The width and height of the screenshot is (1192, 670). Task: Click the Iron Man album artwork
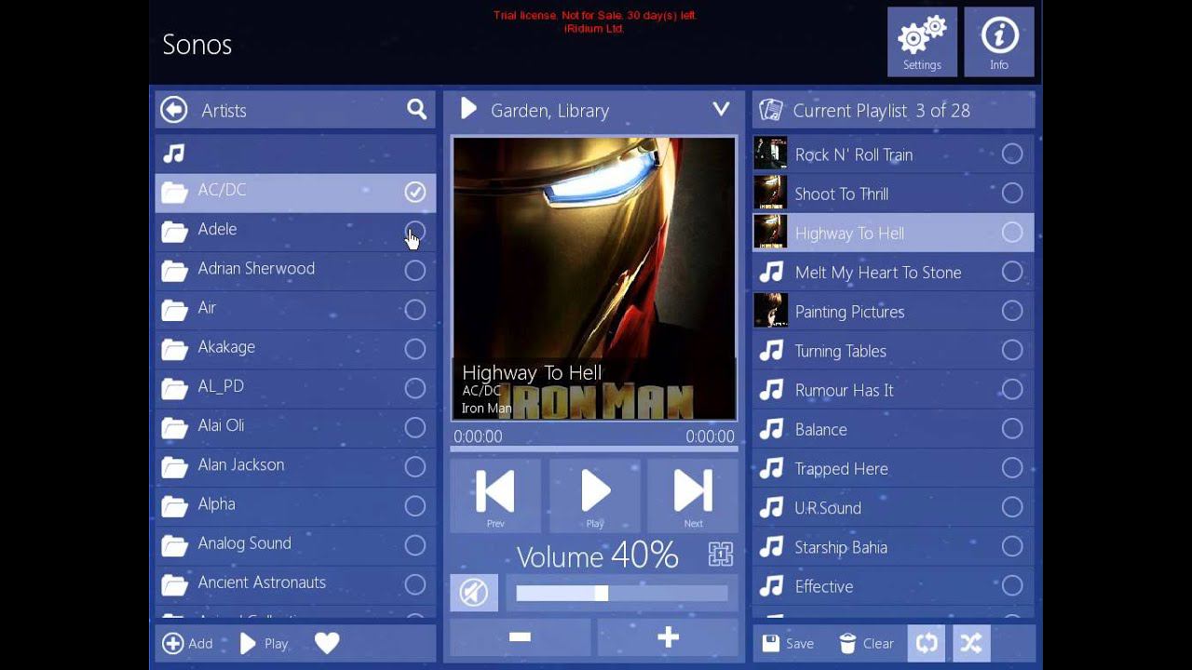[594, 278]
